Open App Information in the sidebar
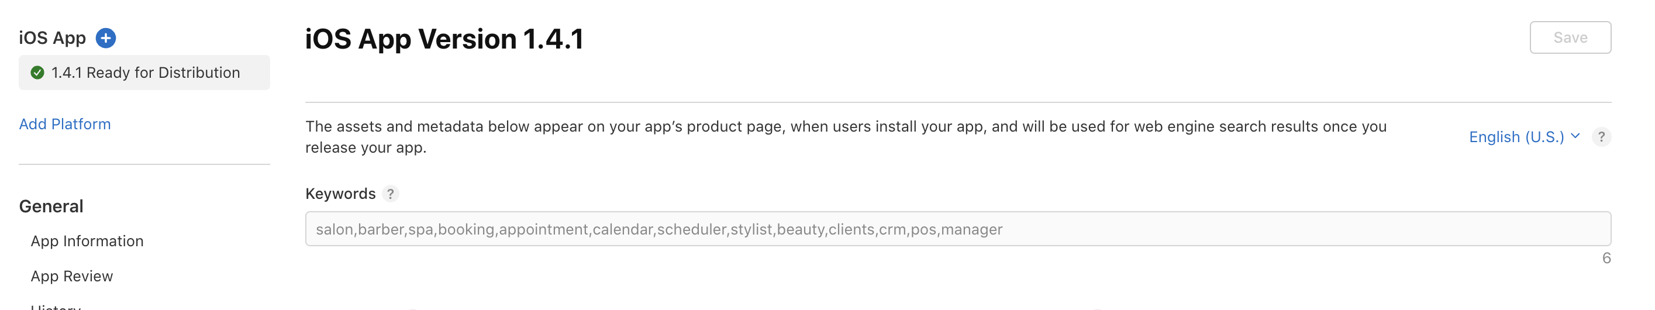1655x310 pixels. pyautogui.click(x=87, y=241)
